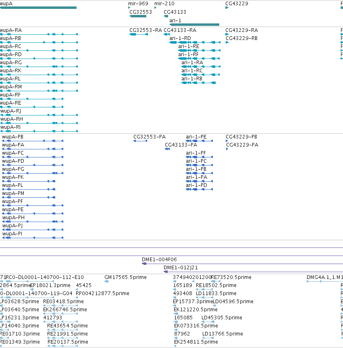Select protein wupA-PK
Viewport: 343px width, 348px height.
[29, 181]
